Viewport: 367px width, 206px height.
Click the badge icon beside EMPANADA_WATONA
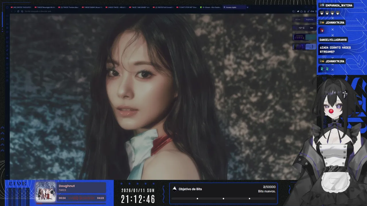pos(322,5)
